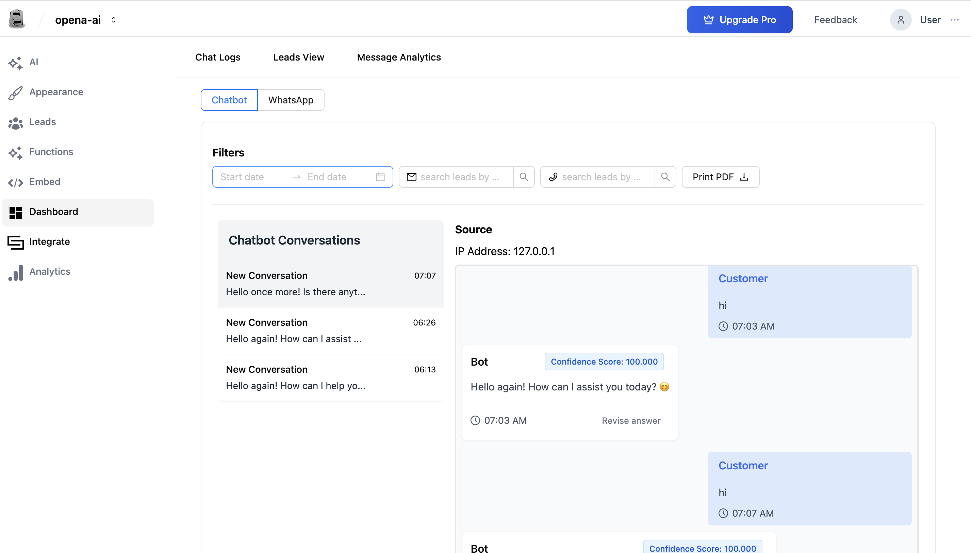The width and height of the screenshot is (971, 553).
Task: Select the Analytics sidebar label
Action: (x=50, y=271)
